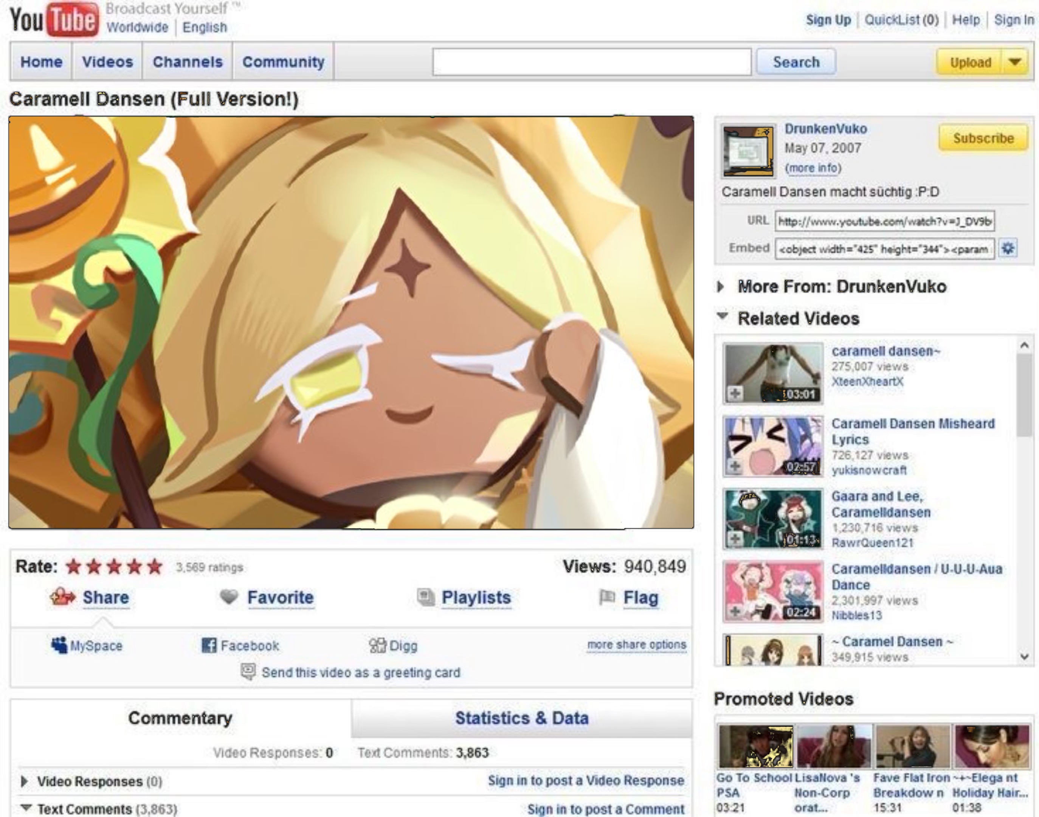Open Caramell Dansen Misheard Lyrics title

point(913,431)
